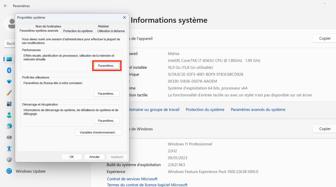Open the Apps icon in sidebar
The width and height of the screenshot is (336, 187).
click(x=9, y=104)
